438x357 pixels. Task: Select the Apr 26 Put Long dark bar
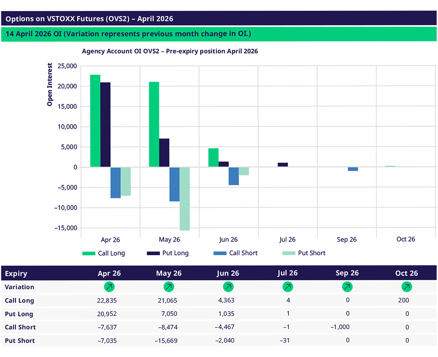coord(105,125)
